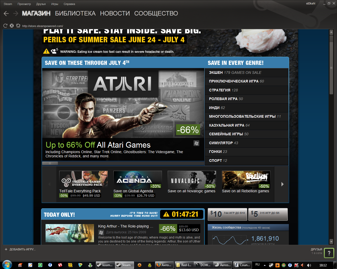Open the Справка menu
The height and width of the screenshot is (269, 337).
click(69, 4)
